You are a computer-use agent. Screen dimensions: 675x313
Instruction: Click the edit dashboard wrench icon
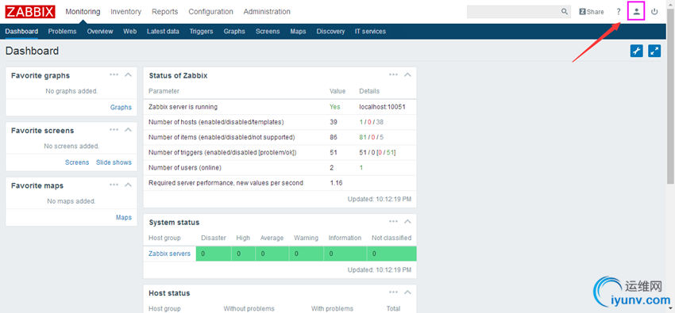pyautogui.click(x=636, y=51)
